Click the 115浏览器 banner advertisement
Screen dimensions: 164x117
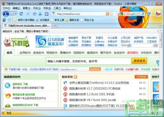(x=50, y=42)
